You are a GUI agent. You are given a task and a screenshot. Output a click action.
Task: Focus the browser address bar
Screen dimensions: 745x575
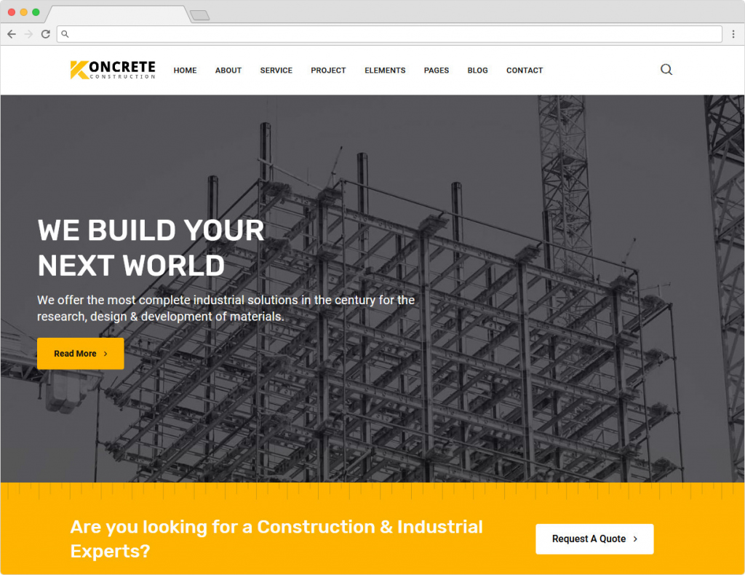[393, 34]
